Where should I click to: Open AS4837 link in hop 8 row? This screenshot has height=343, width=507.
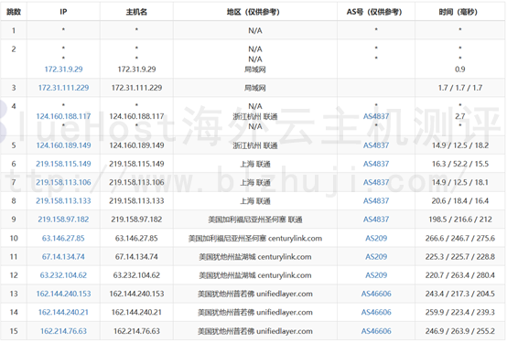point(376,200)
